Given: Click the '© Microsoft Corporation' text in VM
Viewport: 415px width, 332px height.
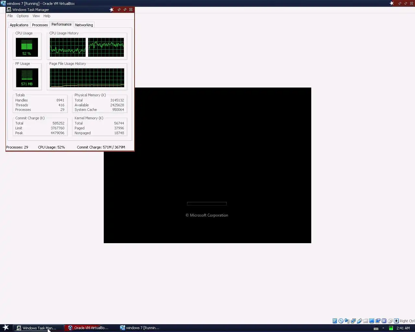Looking at the screenshot, I should tap(207, 215).
